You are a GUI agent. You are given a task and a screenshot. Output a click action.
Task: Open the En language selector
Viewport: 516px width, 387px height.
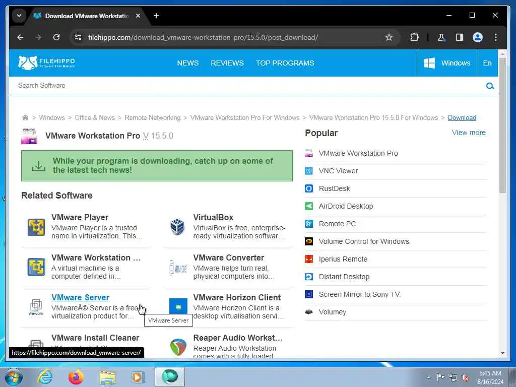point(487,63)
